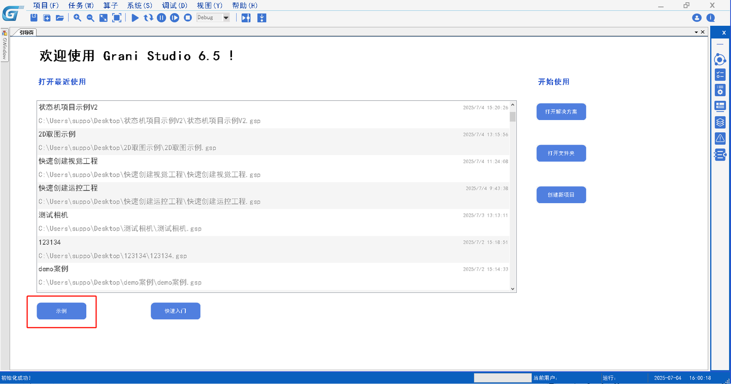
Task: Open the 算子 menu
Action: click(110, 5)
